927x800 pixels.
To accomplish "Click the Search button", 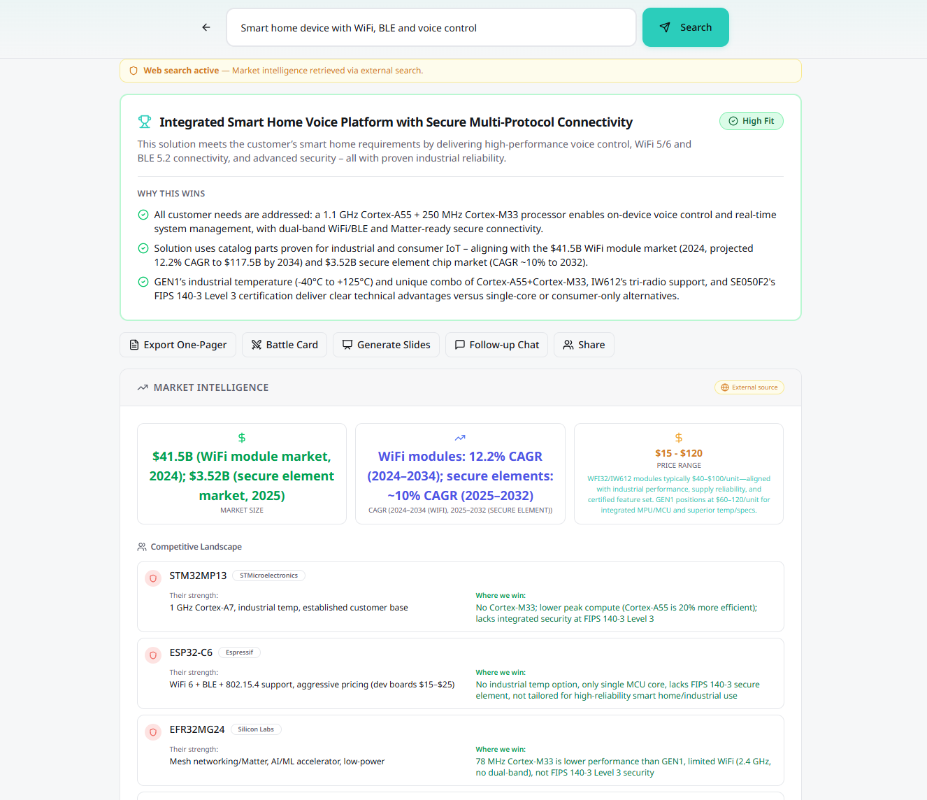I will tap(686, 27).
